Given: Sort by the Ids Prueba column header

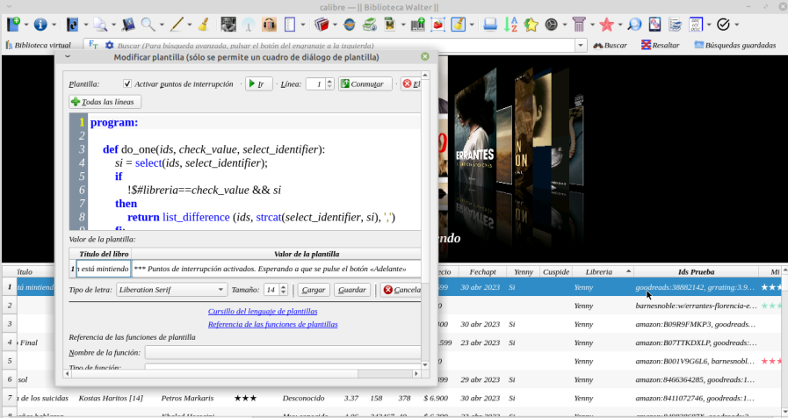Looking at the screenshot, I should pyautogui.click(x=696, y=272).
